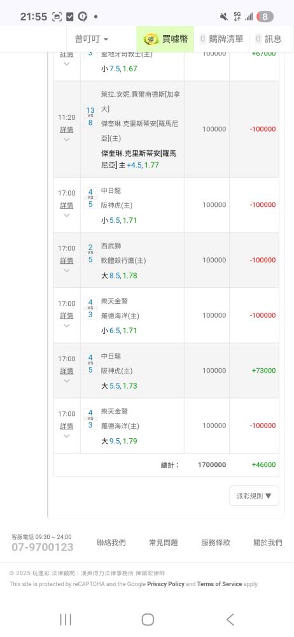Open the 訊息 messages tab
Viewport: 294px width, 637px height.
pyautogui.click(x=268, y=39)
